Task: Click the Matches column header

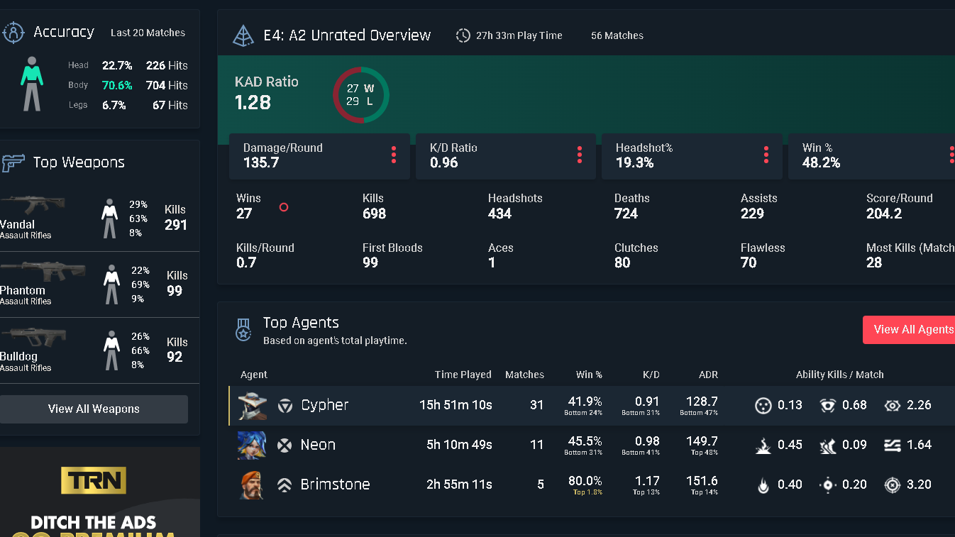Action: [x=524, y=375]
